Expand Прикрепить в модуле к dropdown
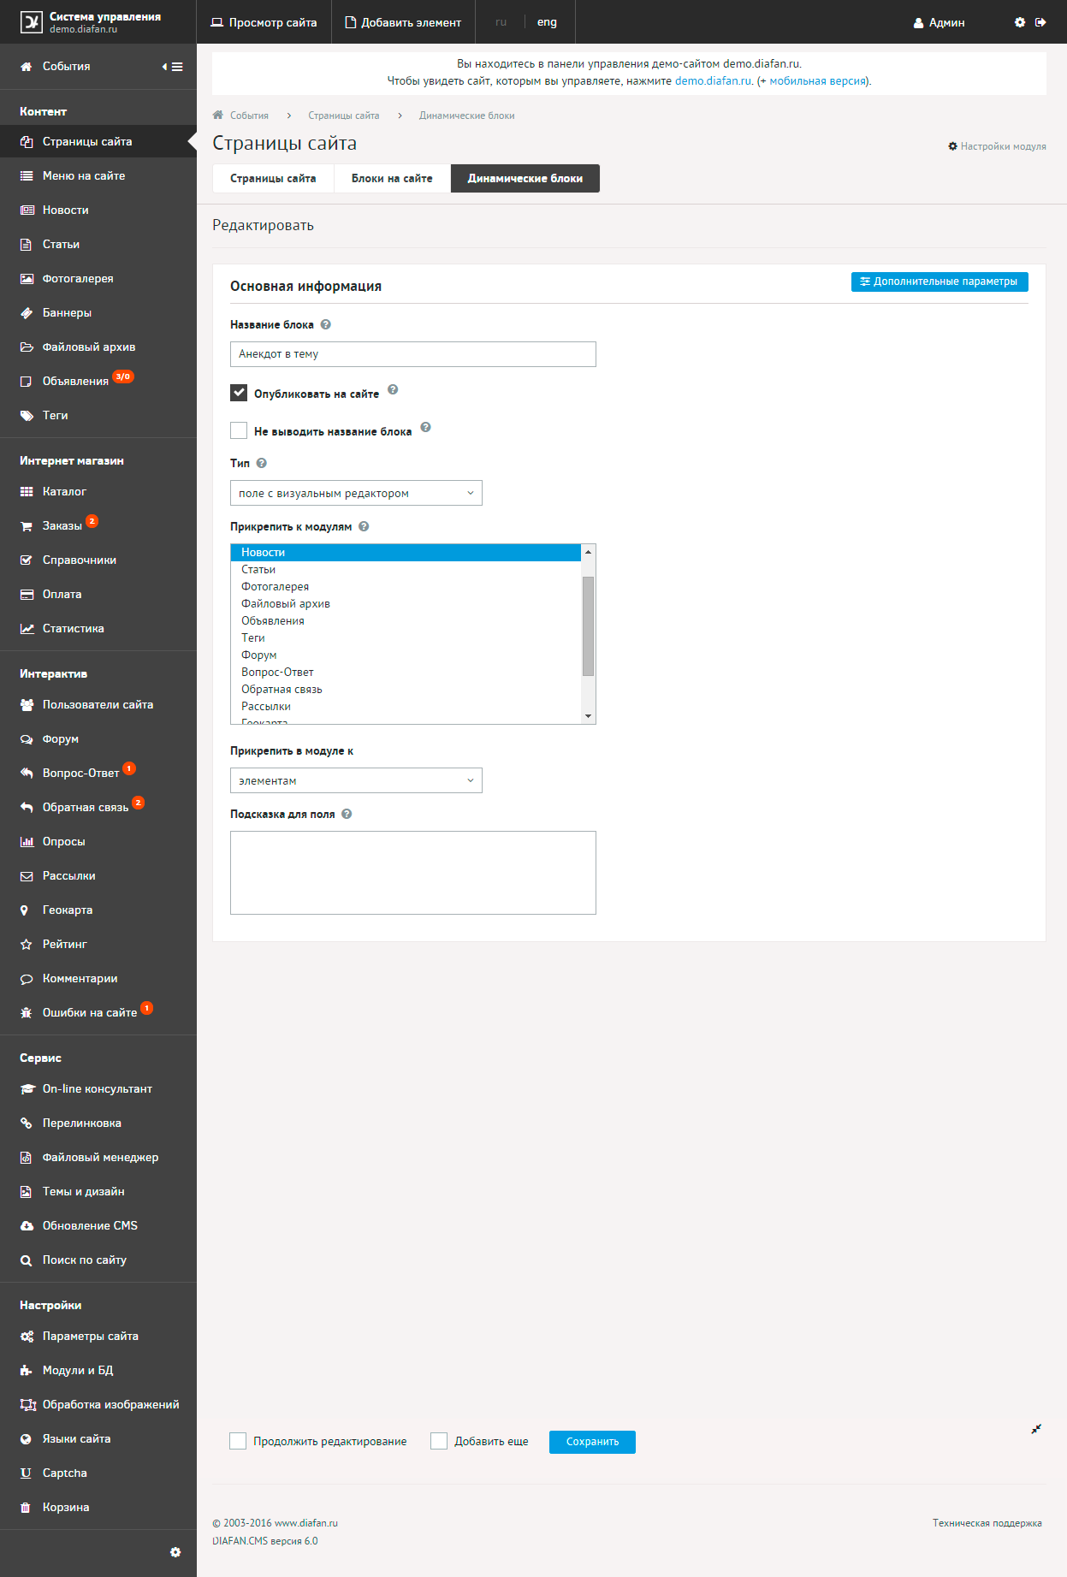The height and width of the screenshot is (1577, 1067). click(356, 780)
